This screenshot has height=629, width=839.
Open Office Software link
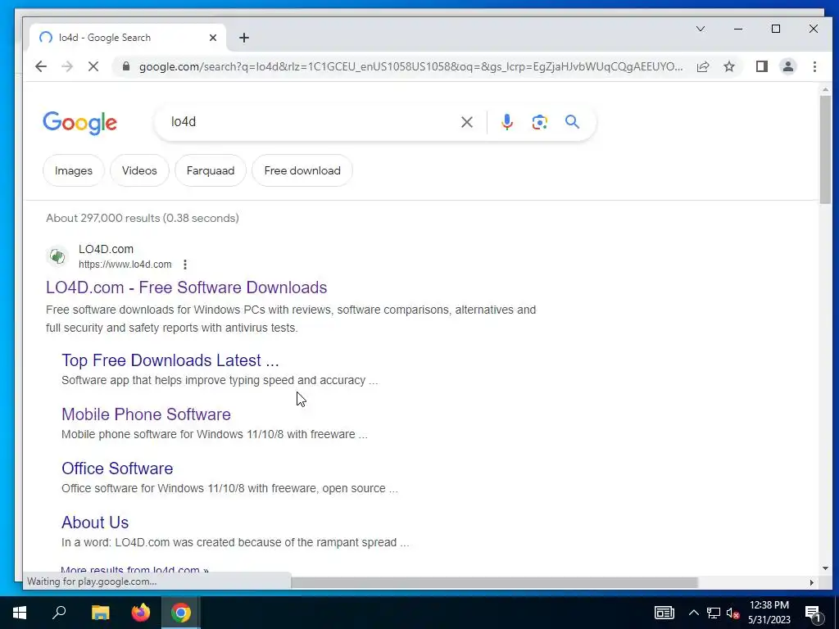tap(117, 468)
